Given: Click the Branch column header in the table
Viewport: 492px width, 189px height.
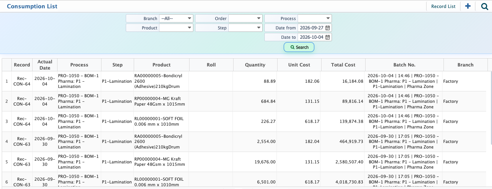Looking at the screenshot, I should [465, 65].
